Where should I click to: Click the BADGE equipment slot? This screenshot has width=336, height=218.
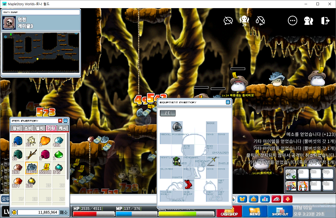tap(212, 127)
